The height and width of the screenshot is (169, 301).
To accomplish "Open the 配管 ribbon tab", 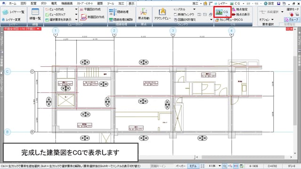I will [x=33, y=3].
